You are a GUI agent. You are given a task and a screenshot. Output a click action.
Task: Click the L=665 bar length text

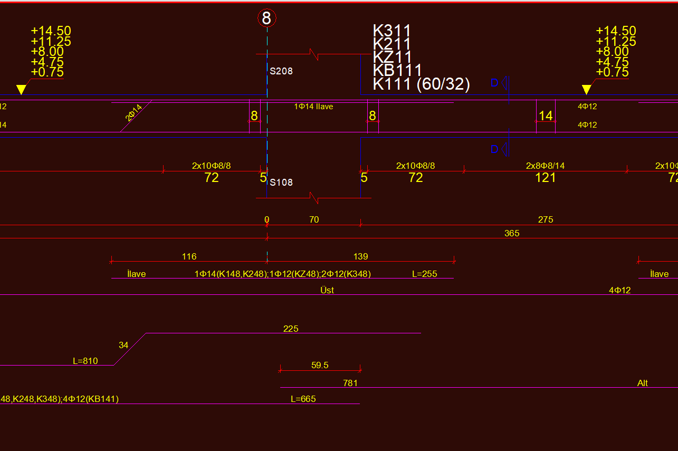tap(303, 399)
